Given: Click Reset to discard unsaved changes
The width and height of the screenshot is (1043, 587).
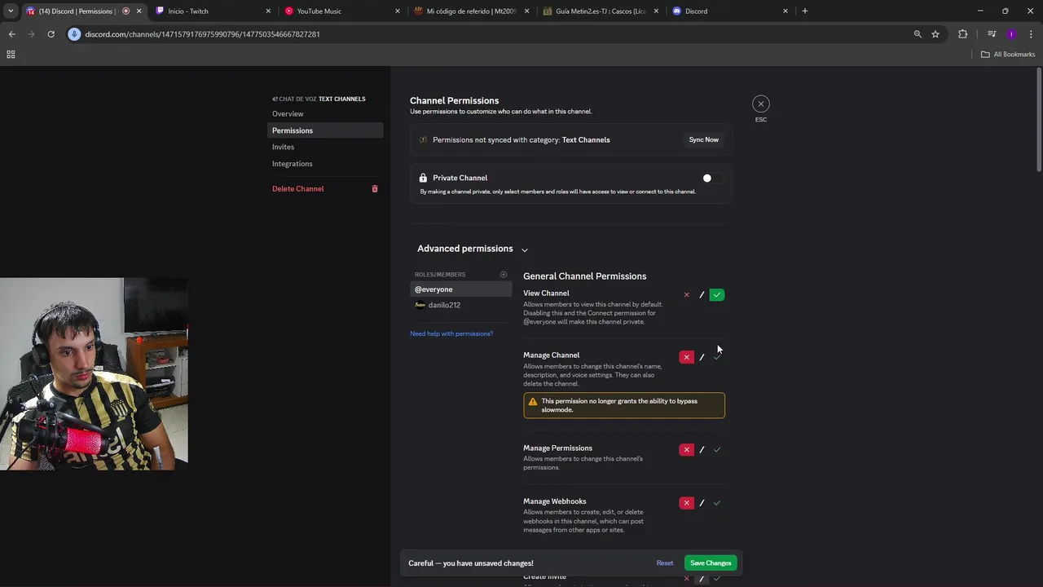Looking at the screenshot, I should [x=665, y=563].
